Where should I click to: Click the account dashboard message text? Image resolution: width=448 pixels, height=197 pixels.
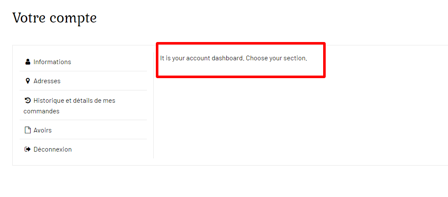pos(233,58)
